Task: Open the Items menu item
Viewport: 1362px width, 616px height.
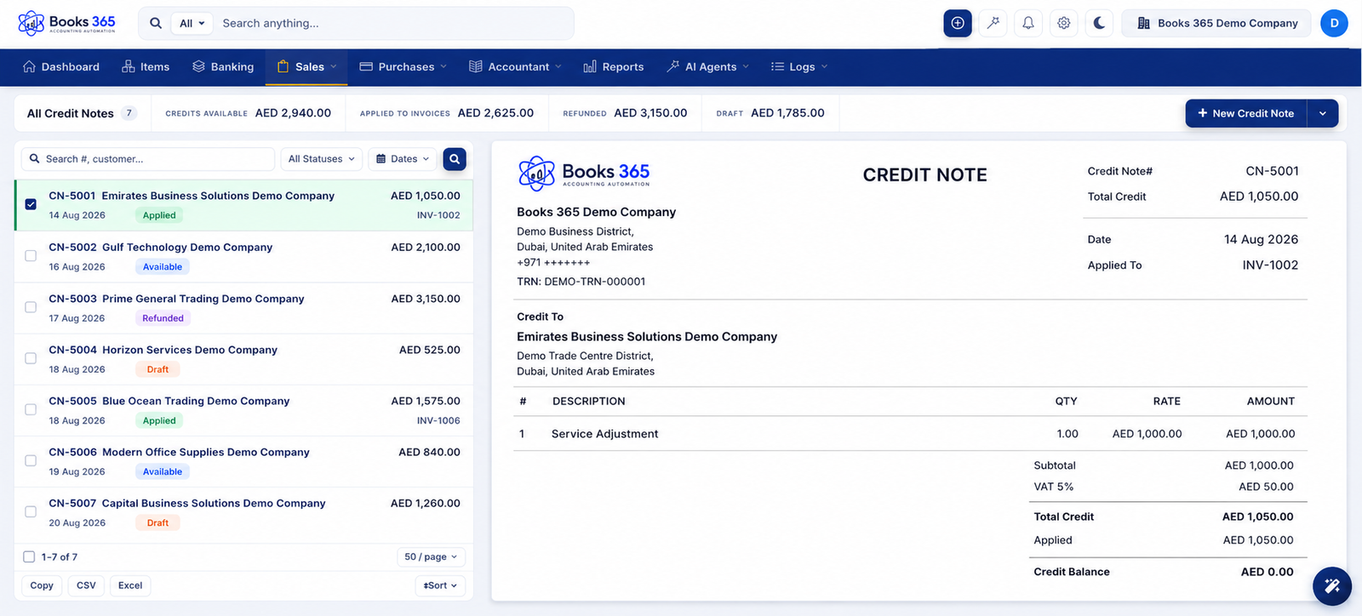Action: (146, 66)
